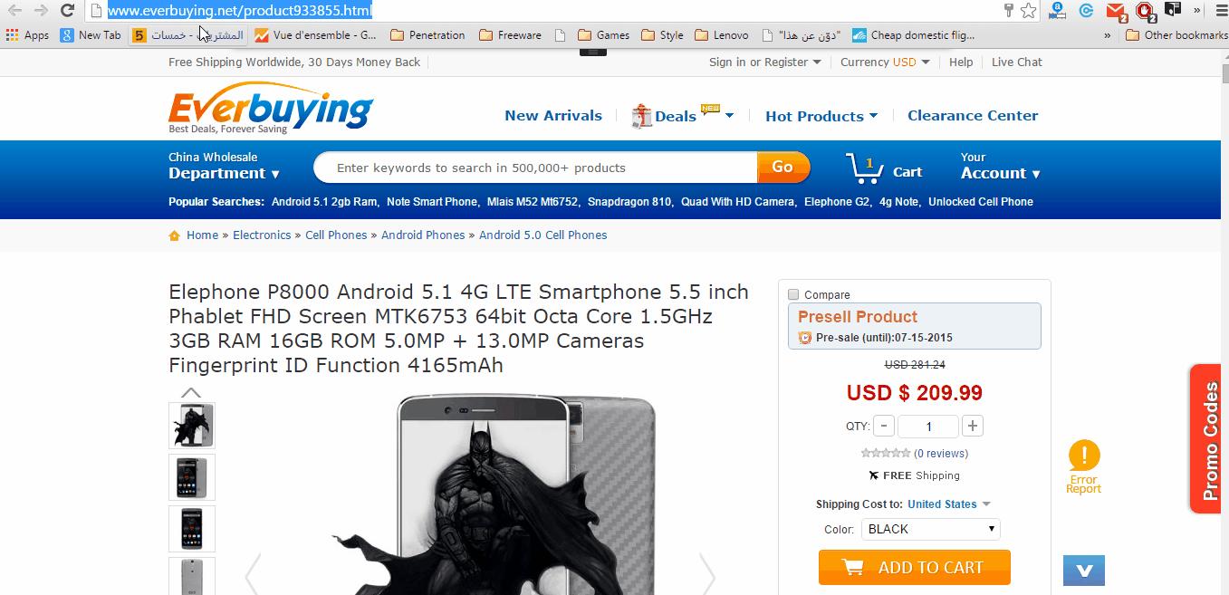1229x595 pixels.
Task: Click the blue down-arrow floating button
Action: pyautogui.click(x=1084, y=571)
